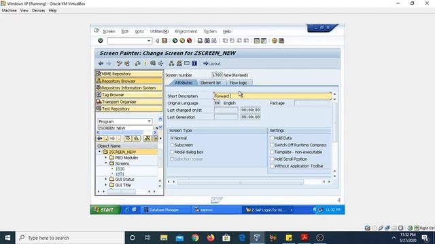
Task: Click the Create new session icon
Action: (x=257, y=41)
